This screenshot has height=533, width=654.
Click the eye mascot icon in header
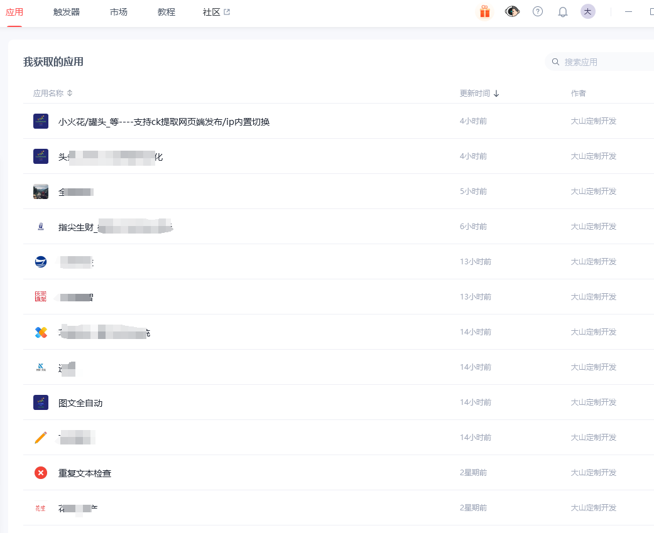tap(512, 12)
